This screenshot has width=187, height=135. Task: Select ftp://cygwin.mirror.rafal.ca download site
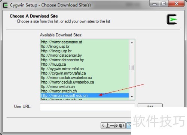coord(85,69)
